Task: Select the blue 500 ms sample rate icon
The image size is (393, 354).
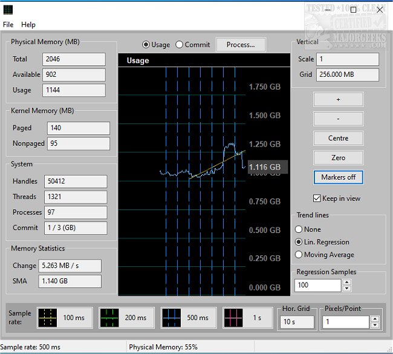Action: tap(172, 318)
